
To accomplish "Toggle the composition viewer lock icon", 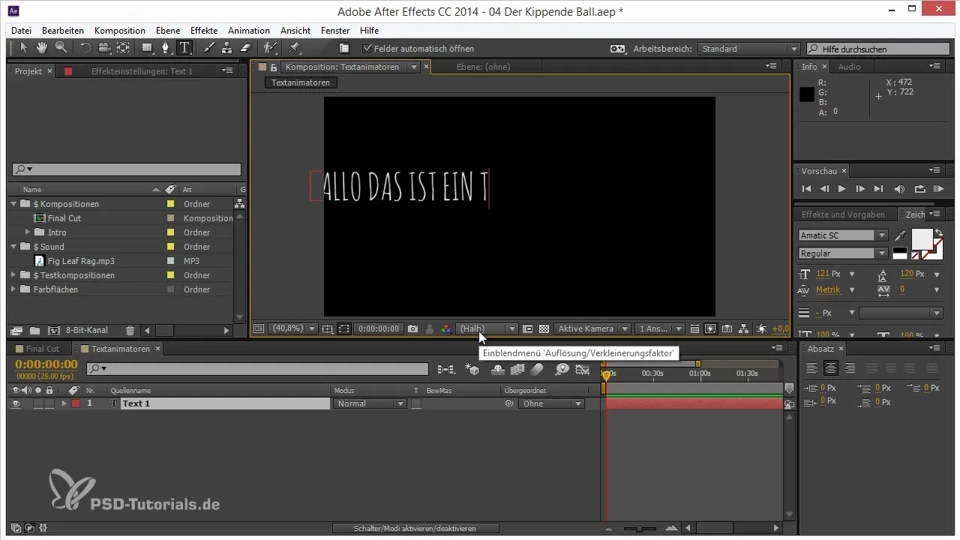I will pyautogui.click(x=274, y=67).
